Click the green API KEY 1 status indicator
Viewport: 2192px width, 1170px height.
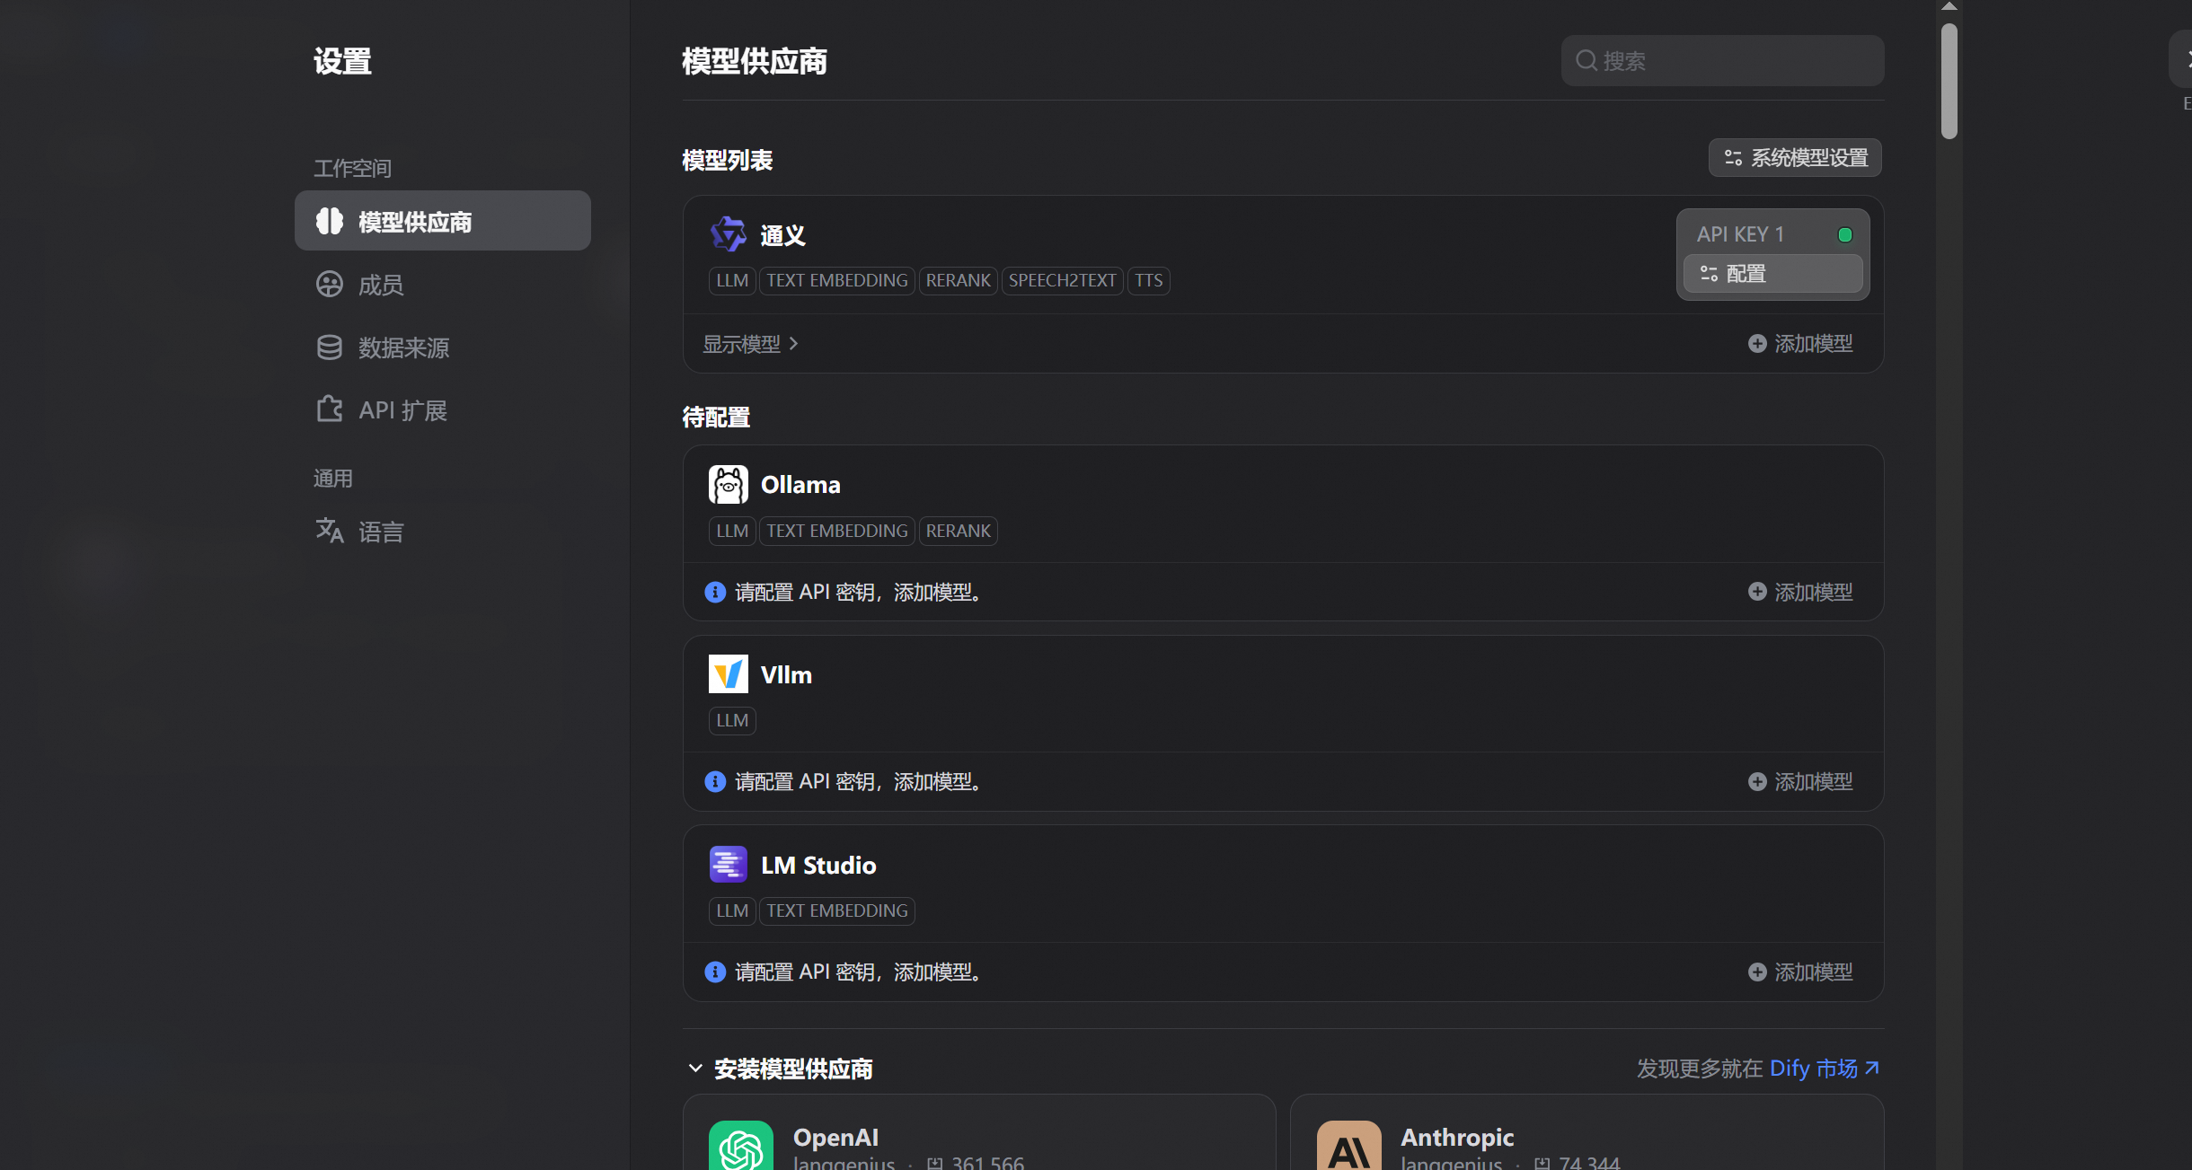[1845, 234]
